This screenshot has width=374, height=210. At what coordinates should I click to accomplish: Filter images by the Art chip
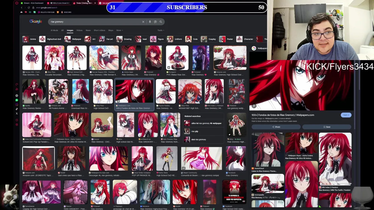[x=91, y=39]
